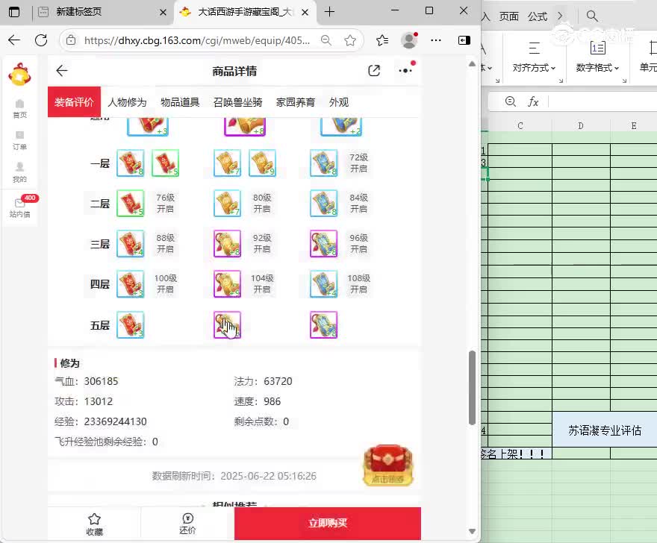657x543 pixels.
Task: Open a new browser tab
Action: click(x=329, y=12)
